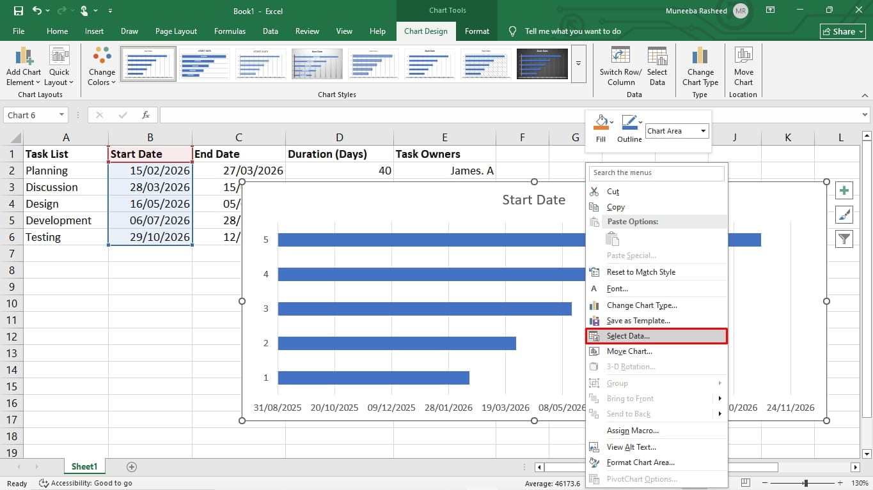Undo the last action
The height and width of the screenshot is (490, 873).
(x=36, y=11)
